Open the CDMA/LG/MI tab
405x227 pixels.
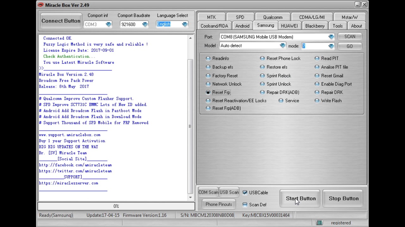(x=312, y=17)
